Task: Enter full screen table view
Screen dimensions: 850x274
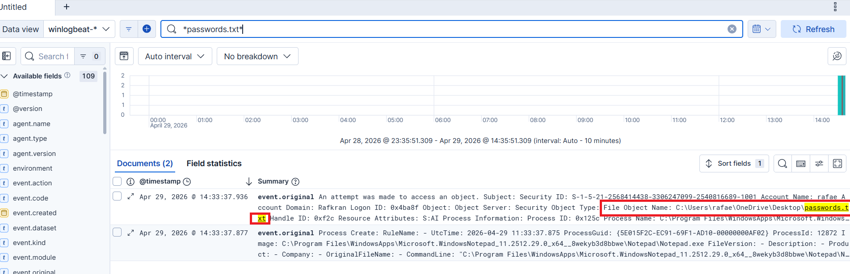Action: (x=837, y=164)
